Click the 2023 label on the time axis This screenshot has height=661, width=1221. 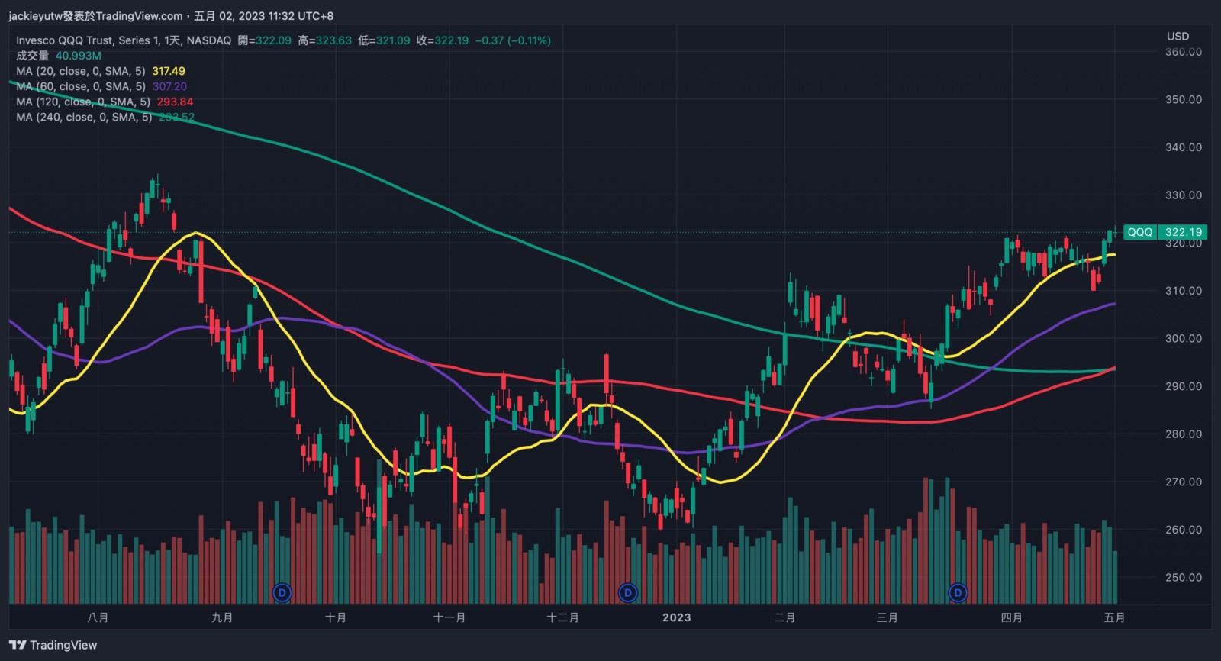tap(676, 617)
